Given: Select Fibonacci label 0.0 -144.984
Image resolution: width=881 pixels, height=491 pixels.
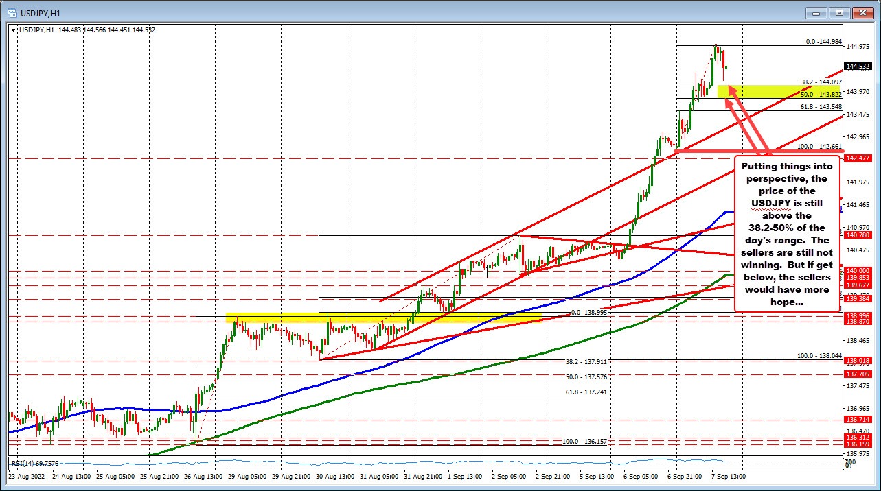Looking at the screenshot, I should (x=824, y=42).
